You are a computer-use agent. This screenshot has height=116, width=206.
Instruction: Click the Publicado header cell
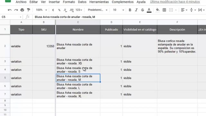(111, 30)
